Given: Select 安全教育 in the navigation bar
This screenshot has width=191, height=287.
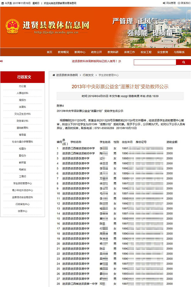Looking at the screenshot, I should coord(163,52).
